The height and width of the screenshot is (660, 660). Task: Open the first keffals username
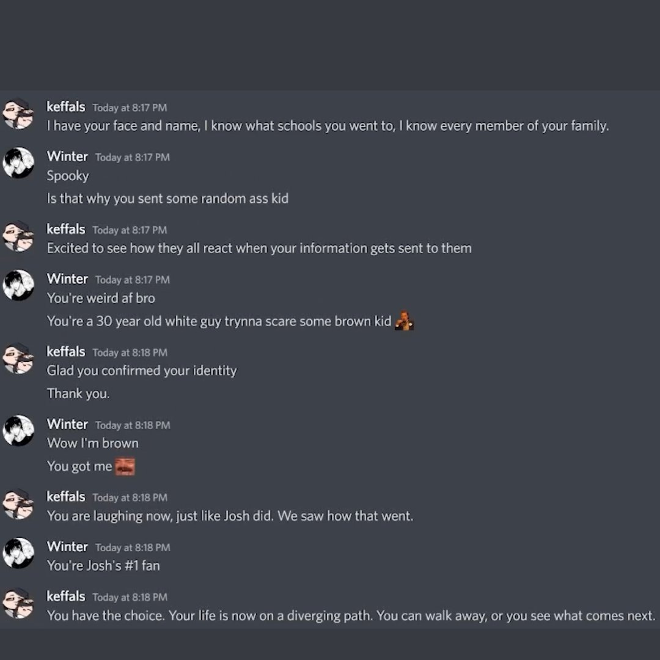[x=65, y=107]
